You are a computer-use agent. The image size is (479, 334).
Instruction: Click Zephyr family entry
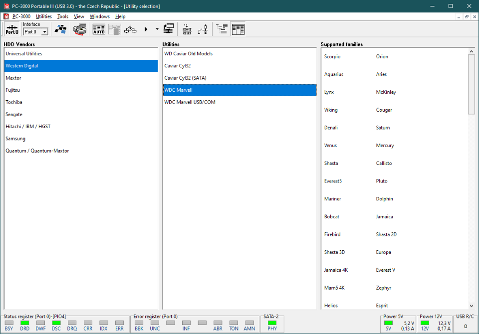pos(383,288)
